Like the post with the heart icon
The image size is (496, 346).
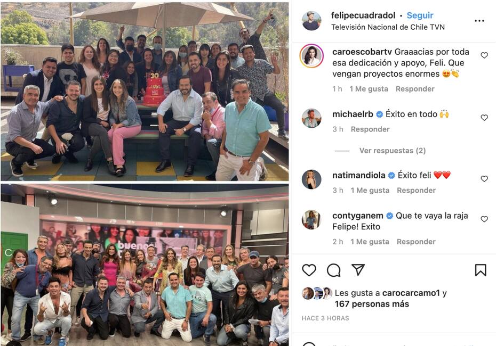(x=309, y=270)
